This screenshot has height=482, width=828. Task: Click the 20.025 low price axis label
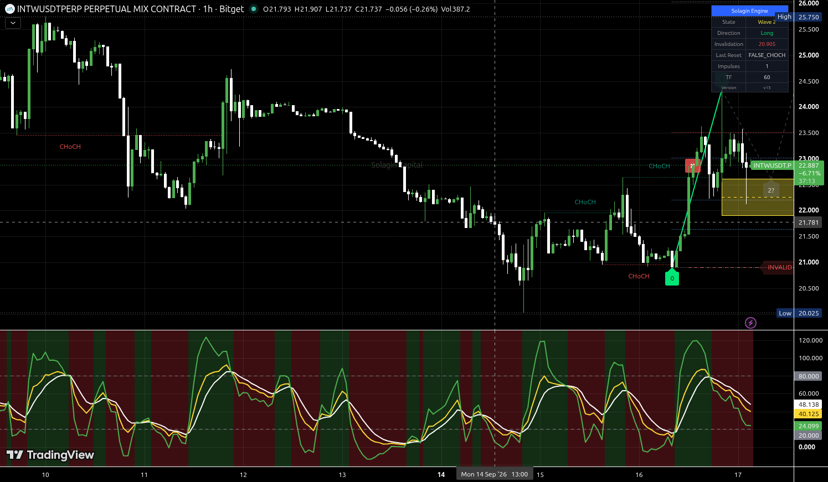(809, 313)
